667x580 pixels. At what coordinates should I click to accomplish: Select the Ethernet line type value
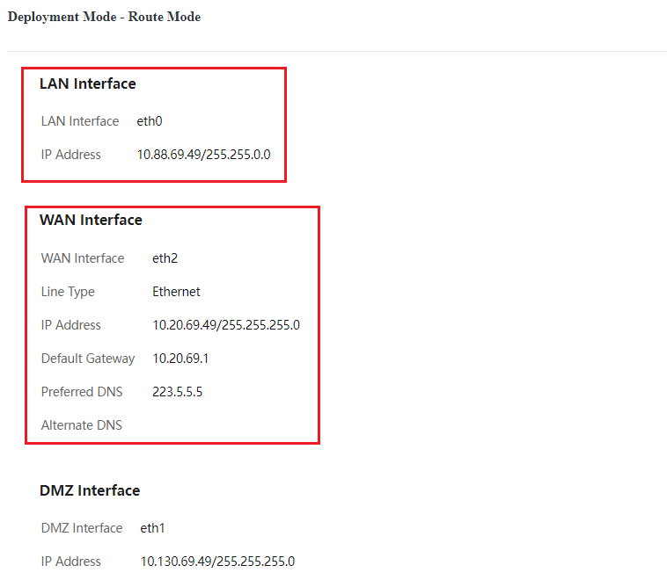pos(176,292)
